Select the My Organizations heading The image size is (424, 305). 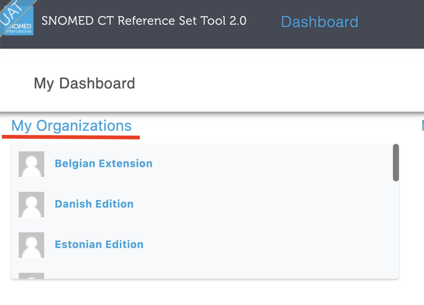[x=72, y=126]
